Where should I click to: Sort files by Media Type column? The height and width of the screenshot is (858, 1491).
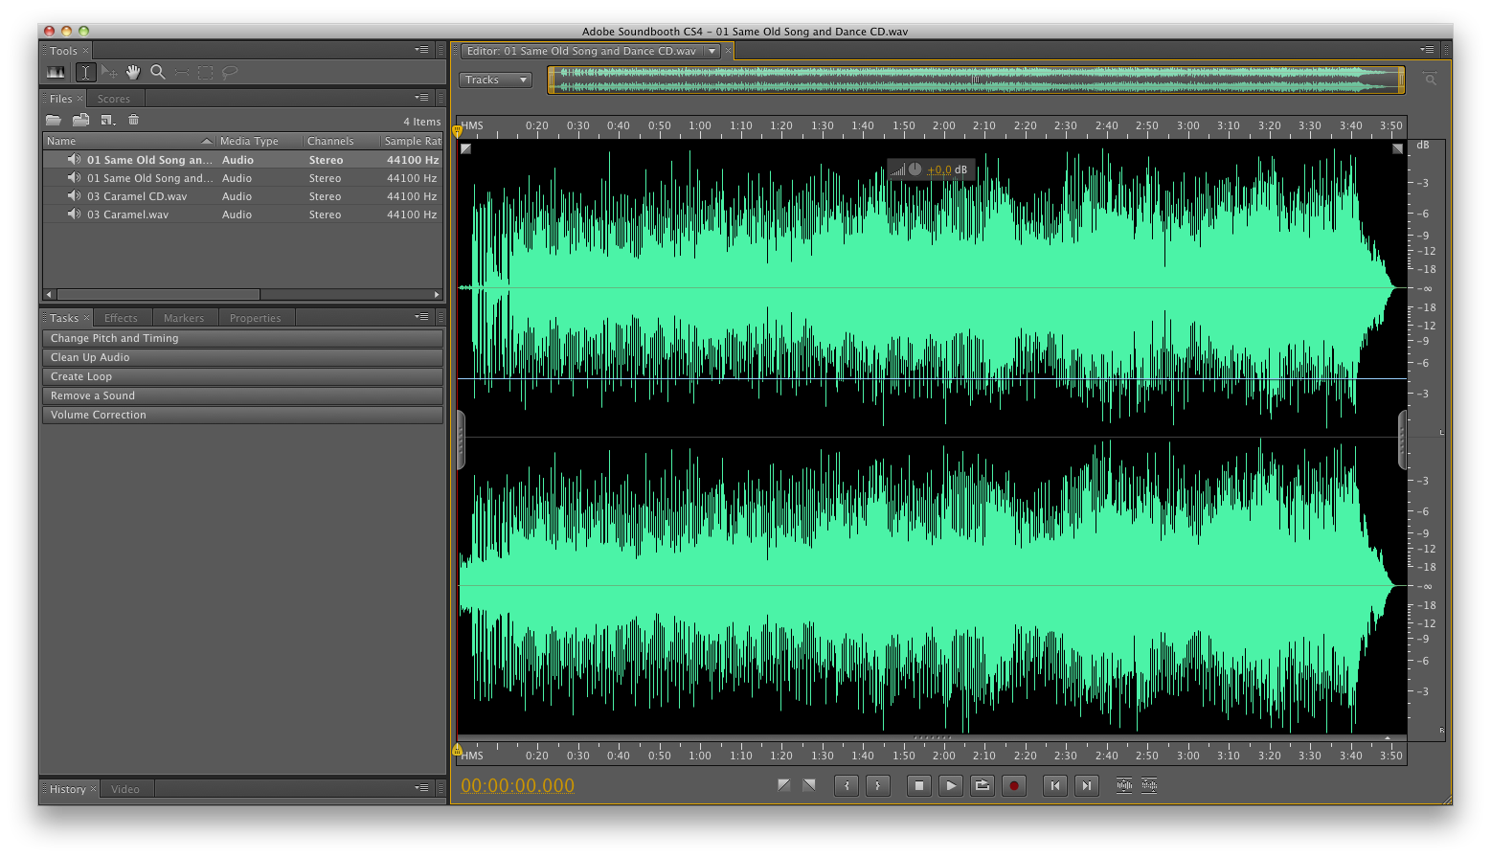coord(260,141)
